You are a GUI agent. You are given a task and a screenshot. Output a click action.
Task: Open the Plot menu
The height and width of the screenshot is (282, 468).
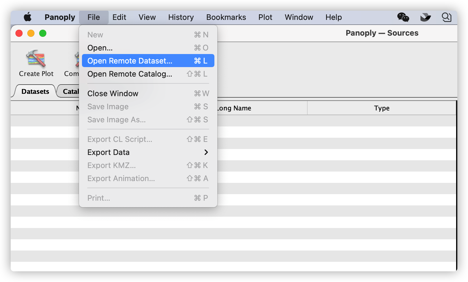(265, 17)
